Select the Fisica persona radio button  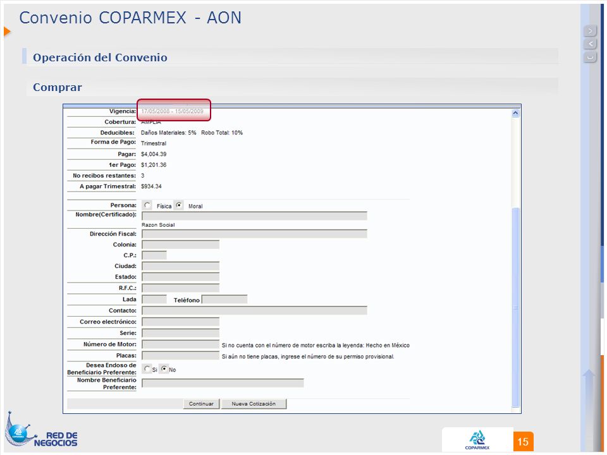[x=147, y=205]
